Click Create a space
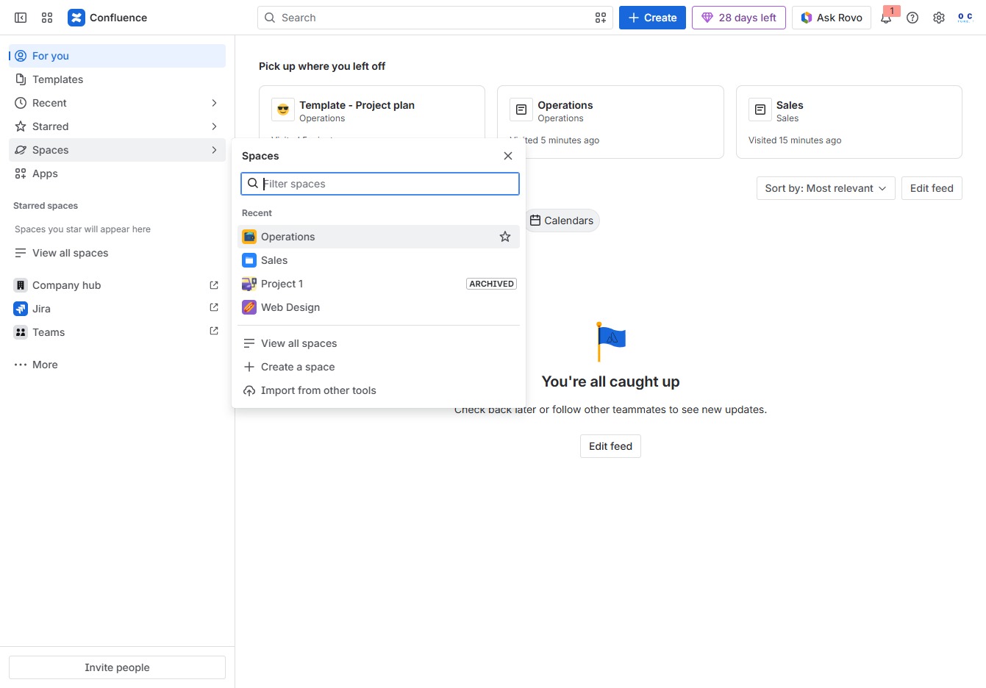This screenshot has width=986, height=688. [x=379, y=367]
